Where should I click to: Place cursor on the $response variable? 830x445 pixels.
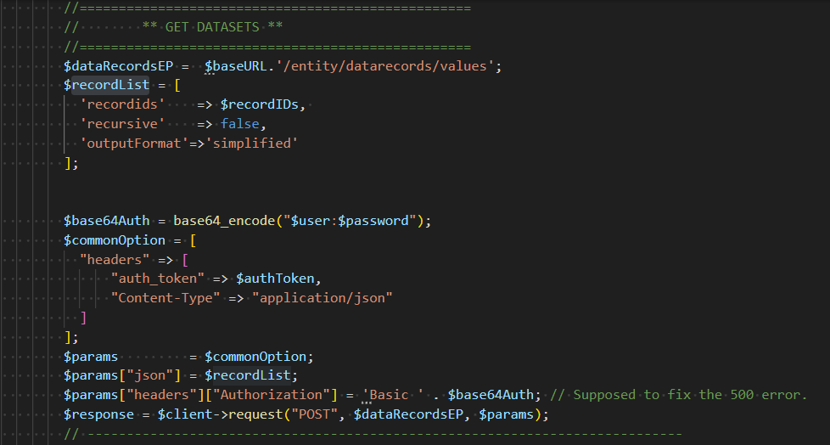click(99, 414)
